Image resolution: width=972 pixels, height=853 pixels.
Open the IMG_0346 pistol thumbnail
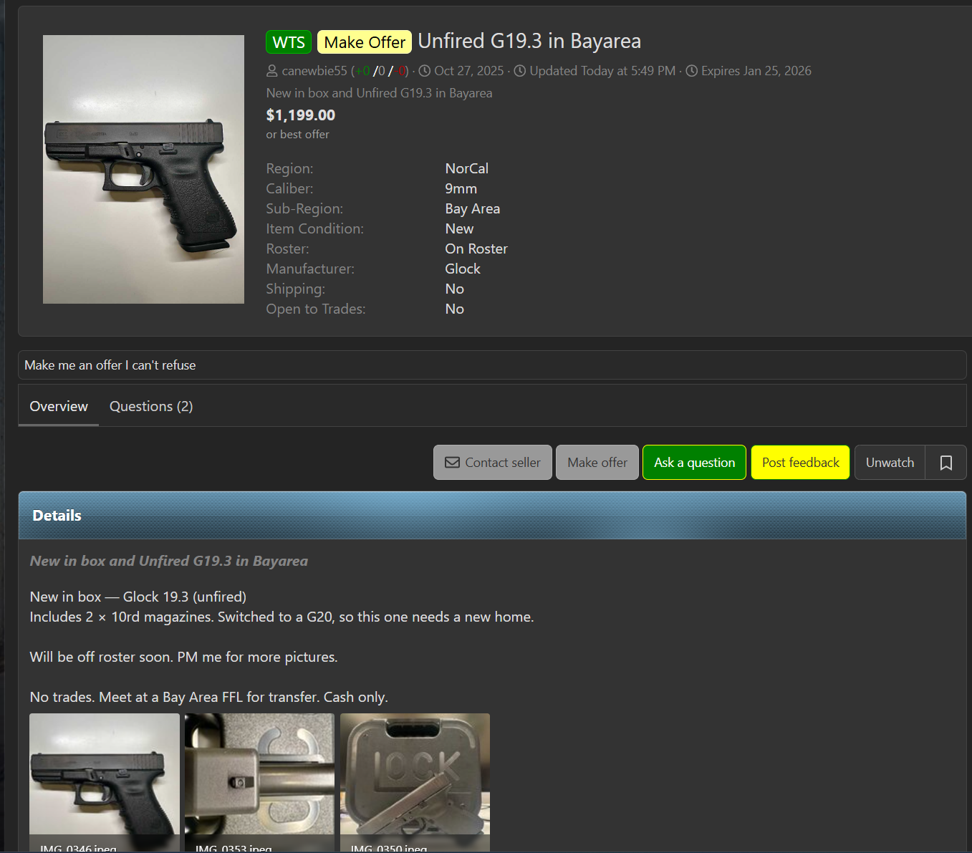pos(105,782)
